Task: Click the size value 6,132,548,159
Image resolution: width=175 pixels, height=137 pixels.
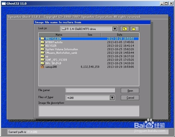Action: (x=90, y=67)
